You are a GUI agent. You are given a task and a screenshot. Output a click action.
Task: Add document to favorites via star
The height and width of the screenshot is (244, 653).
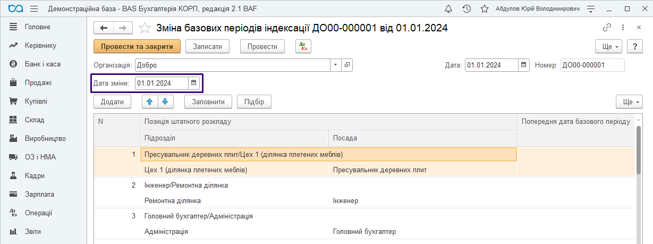(x=144, y=28)
